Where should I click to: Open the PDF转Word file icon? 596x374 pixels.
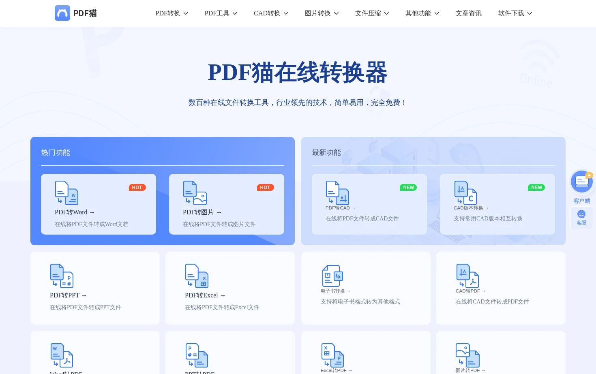[x=66, y=193]
